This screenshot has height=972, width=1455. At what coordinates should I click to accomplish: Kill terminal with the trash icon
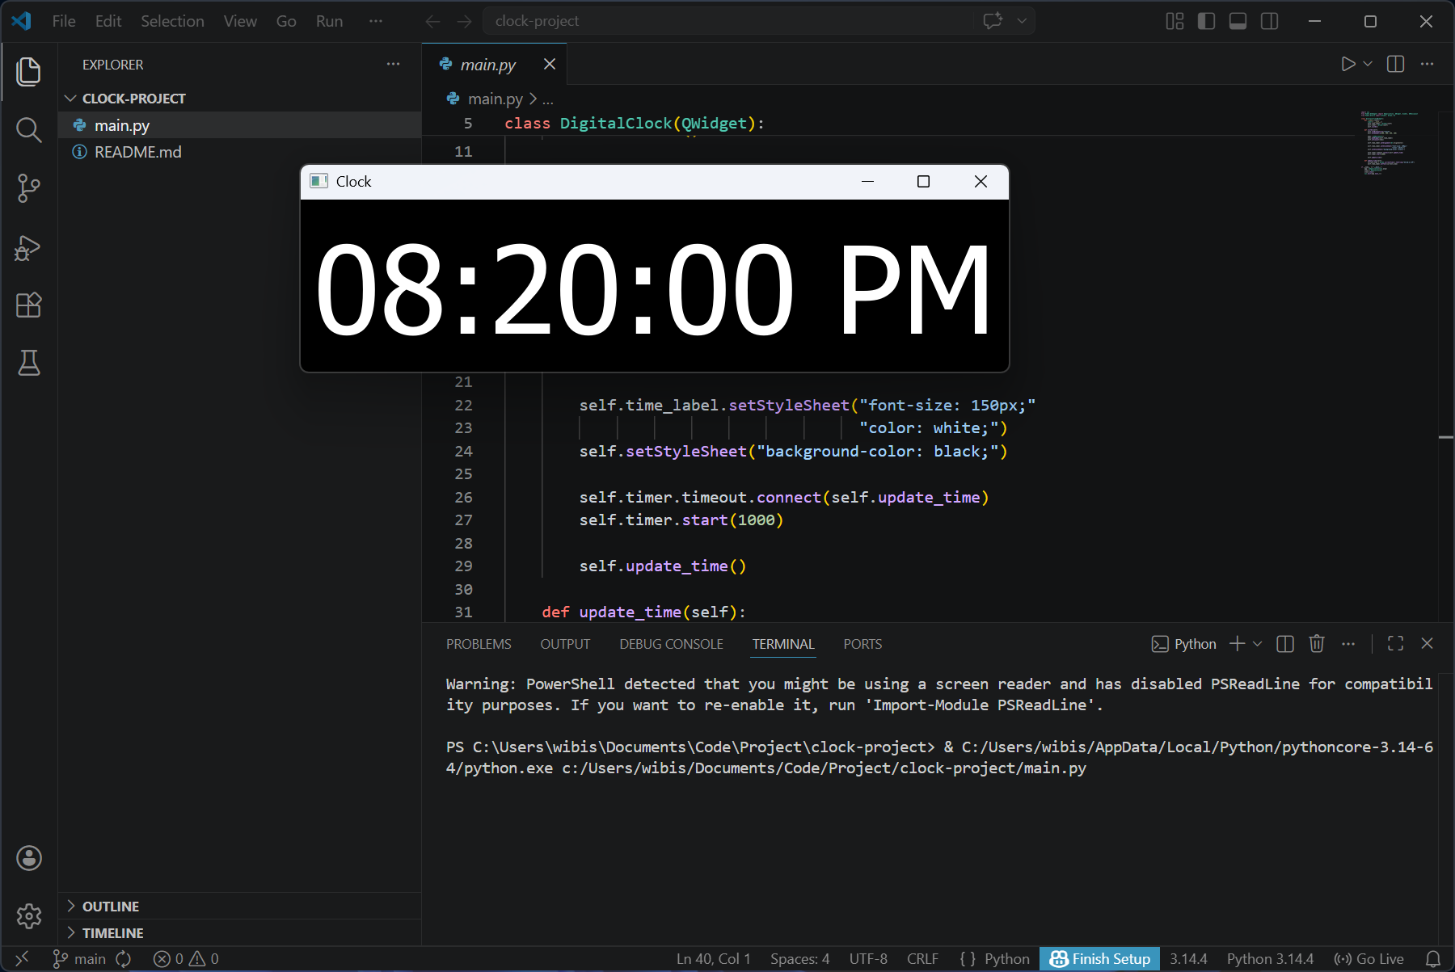coord(1317,644)
